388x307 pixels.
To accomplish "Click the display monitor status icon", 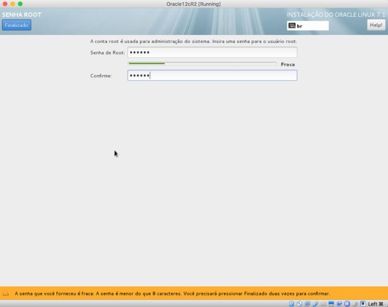I will (331, 304).
